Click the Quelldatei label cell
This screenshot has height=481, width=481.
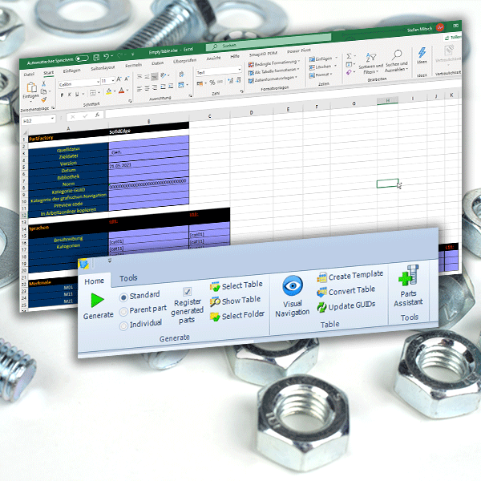point(68,149)
